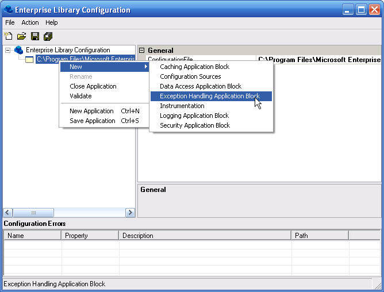This screenshot has width=384, height=292.
Task: Choose Validate from the context menu
Action: point(80,96)
